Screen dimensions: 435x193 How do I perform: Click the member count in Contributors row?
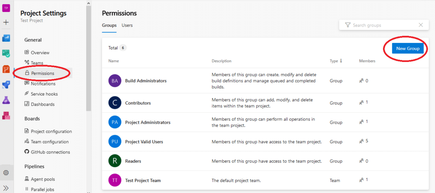(367, 102)
